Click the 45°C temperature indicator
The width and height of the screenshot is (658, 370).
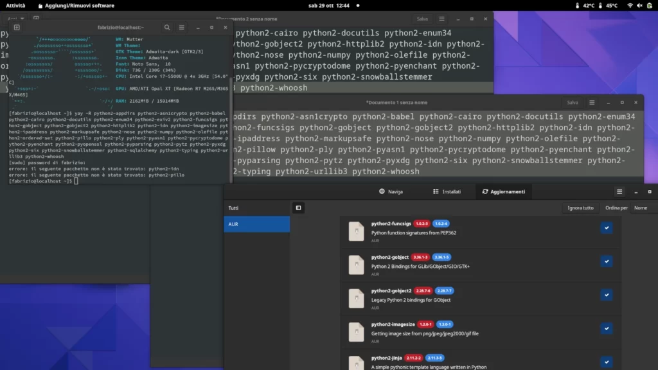(x=608, y=5)
